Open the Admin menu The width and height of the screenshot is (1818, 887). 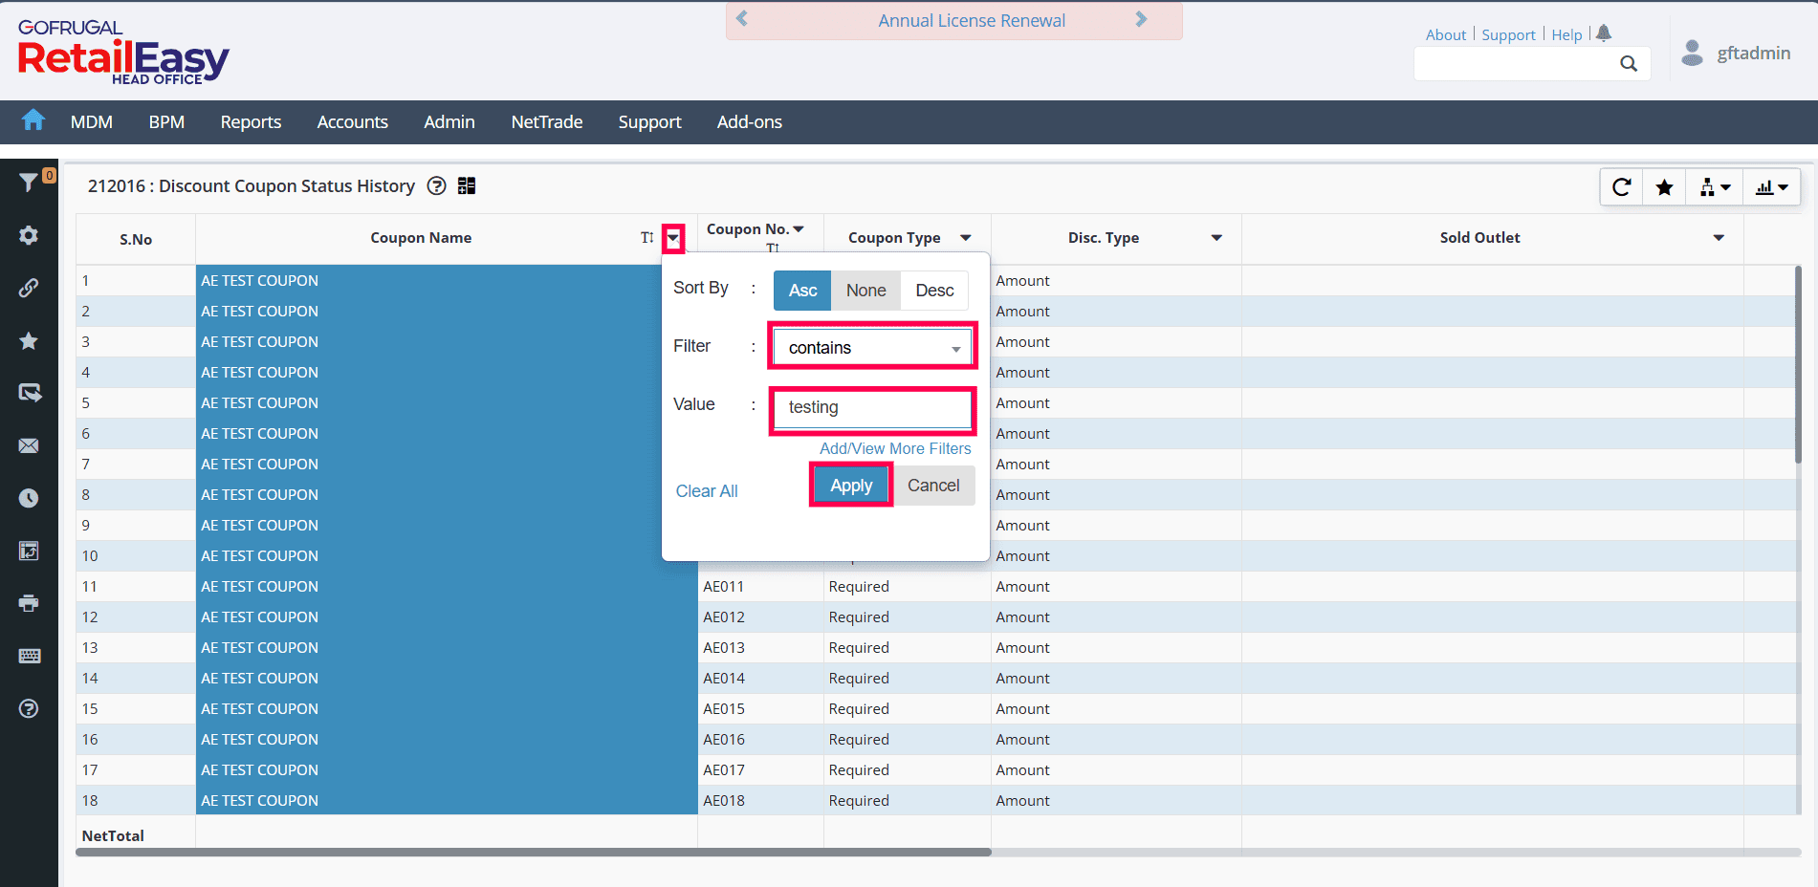tap(449, 122)
